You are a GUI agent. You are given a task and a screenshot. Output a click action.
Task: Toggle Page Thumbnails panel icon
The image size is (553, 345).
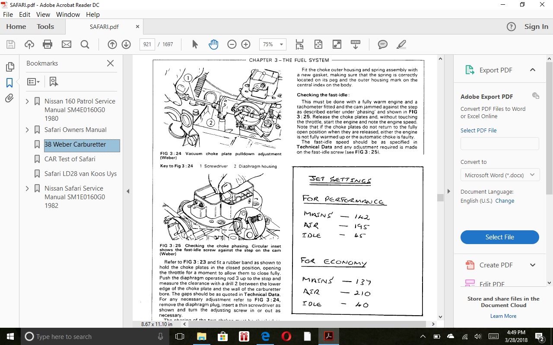click(x=10, y=67)
